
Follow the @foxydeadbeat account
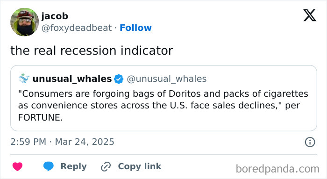135,28
